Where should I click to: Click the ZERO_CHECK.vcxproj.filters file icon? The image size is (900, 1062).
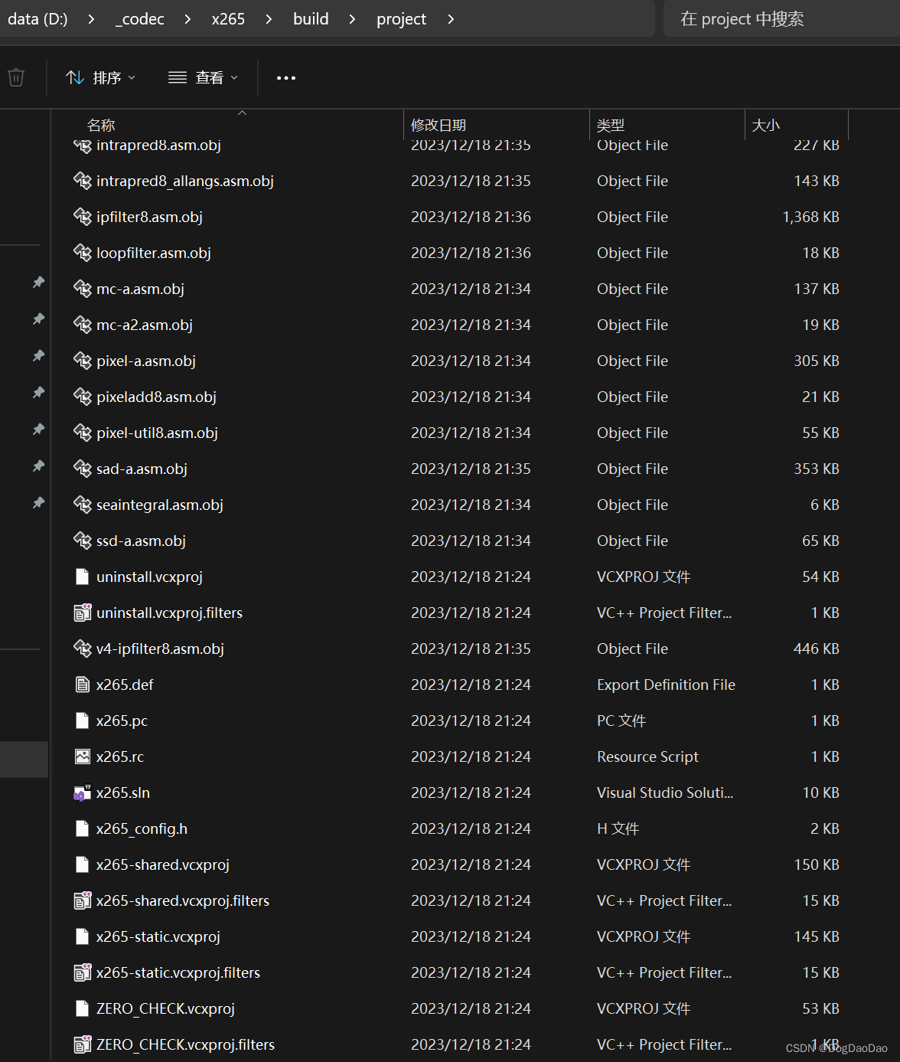coord(83,1044)
